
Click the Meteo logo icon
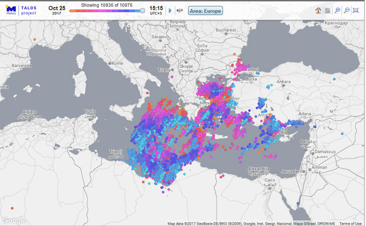[x=10, y=9]
